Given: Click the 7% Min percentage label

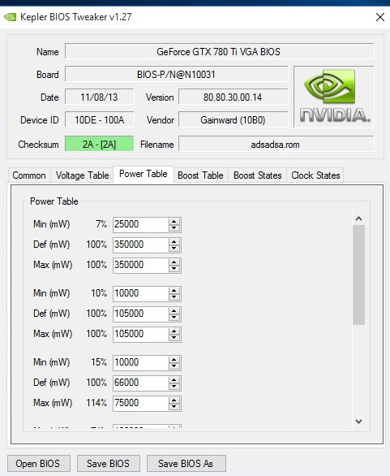Looking at the screenshot, I should pos(101,224).
